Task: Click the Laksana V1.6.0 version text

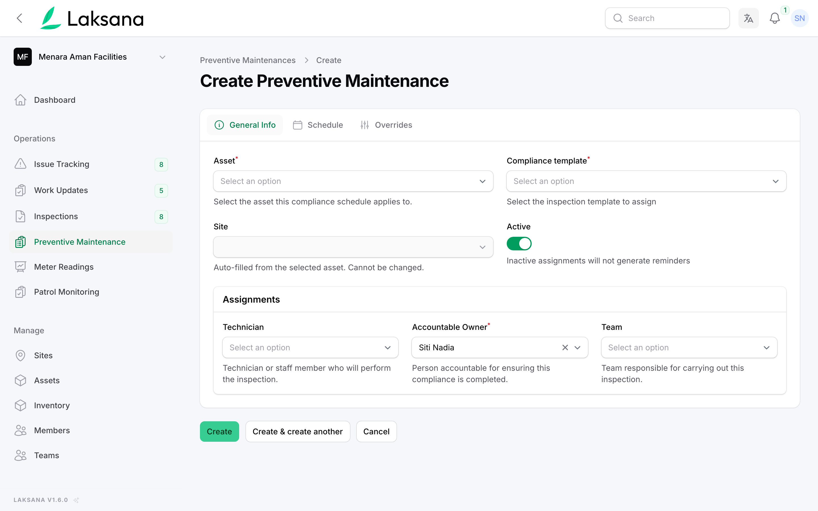Action: 41,500
